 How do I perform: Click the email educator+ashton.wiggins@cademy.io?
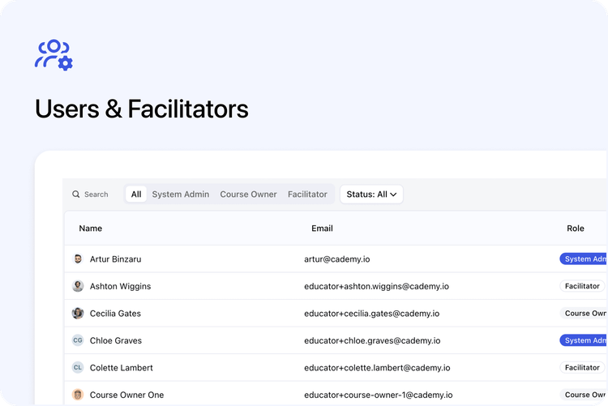[376, 286]
